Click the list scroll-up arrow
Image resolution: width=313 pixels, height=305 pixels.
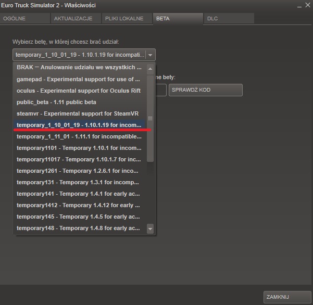pyautogui.click(x=150, y=69)
